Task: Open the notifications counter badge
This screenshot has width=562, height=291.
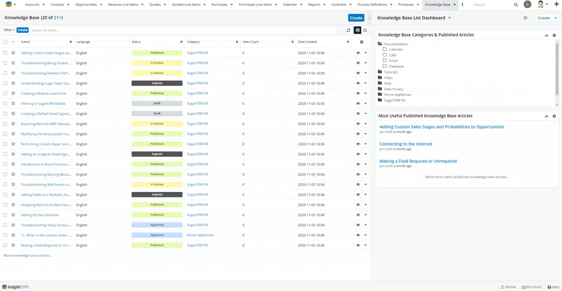Action: (527, 4)
